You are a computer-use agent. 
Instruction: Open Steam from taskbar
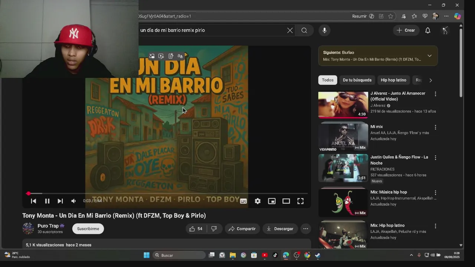318,255
